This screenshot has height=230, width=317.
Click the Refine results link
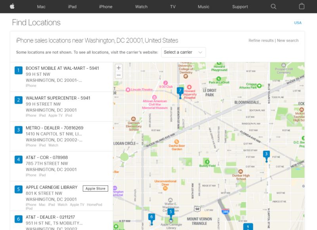(x=261, y=40)
